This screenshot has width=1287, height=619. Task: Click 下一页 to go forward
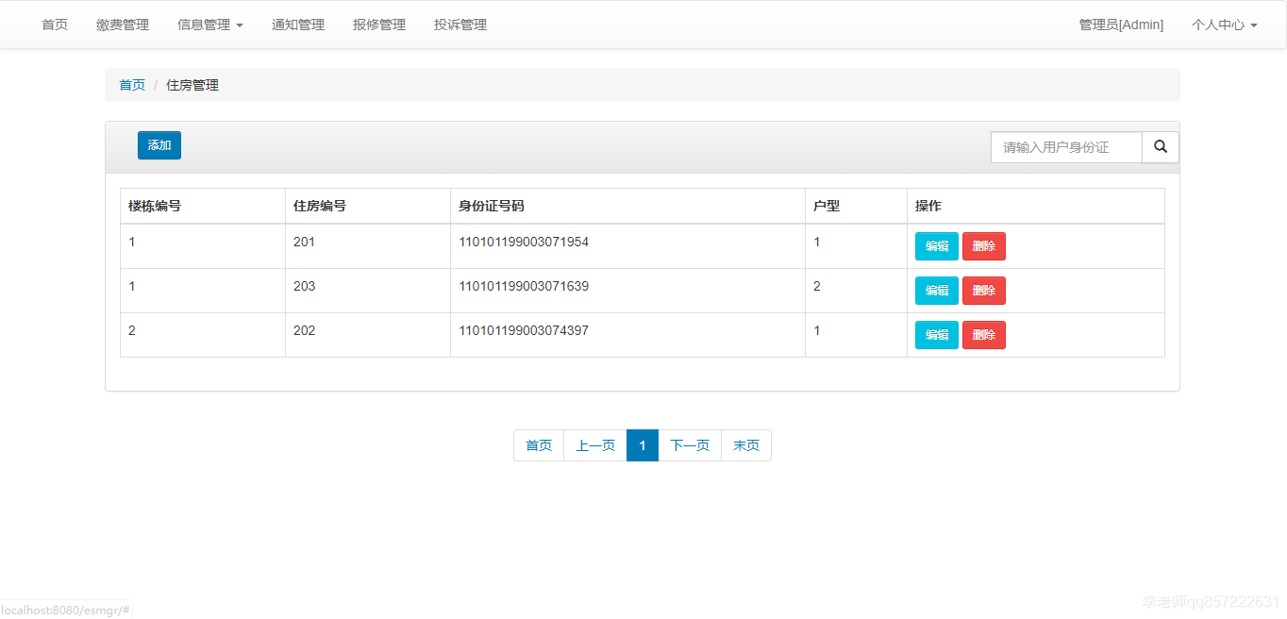689,444
